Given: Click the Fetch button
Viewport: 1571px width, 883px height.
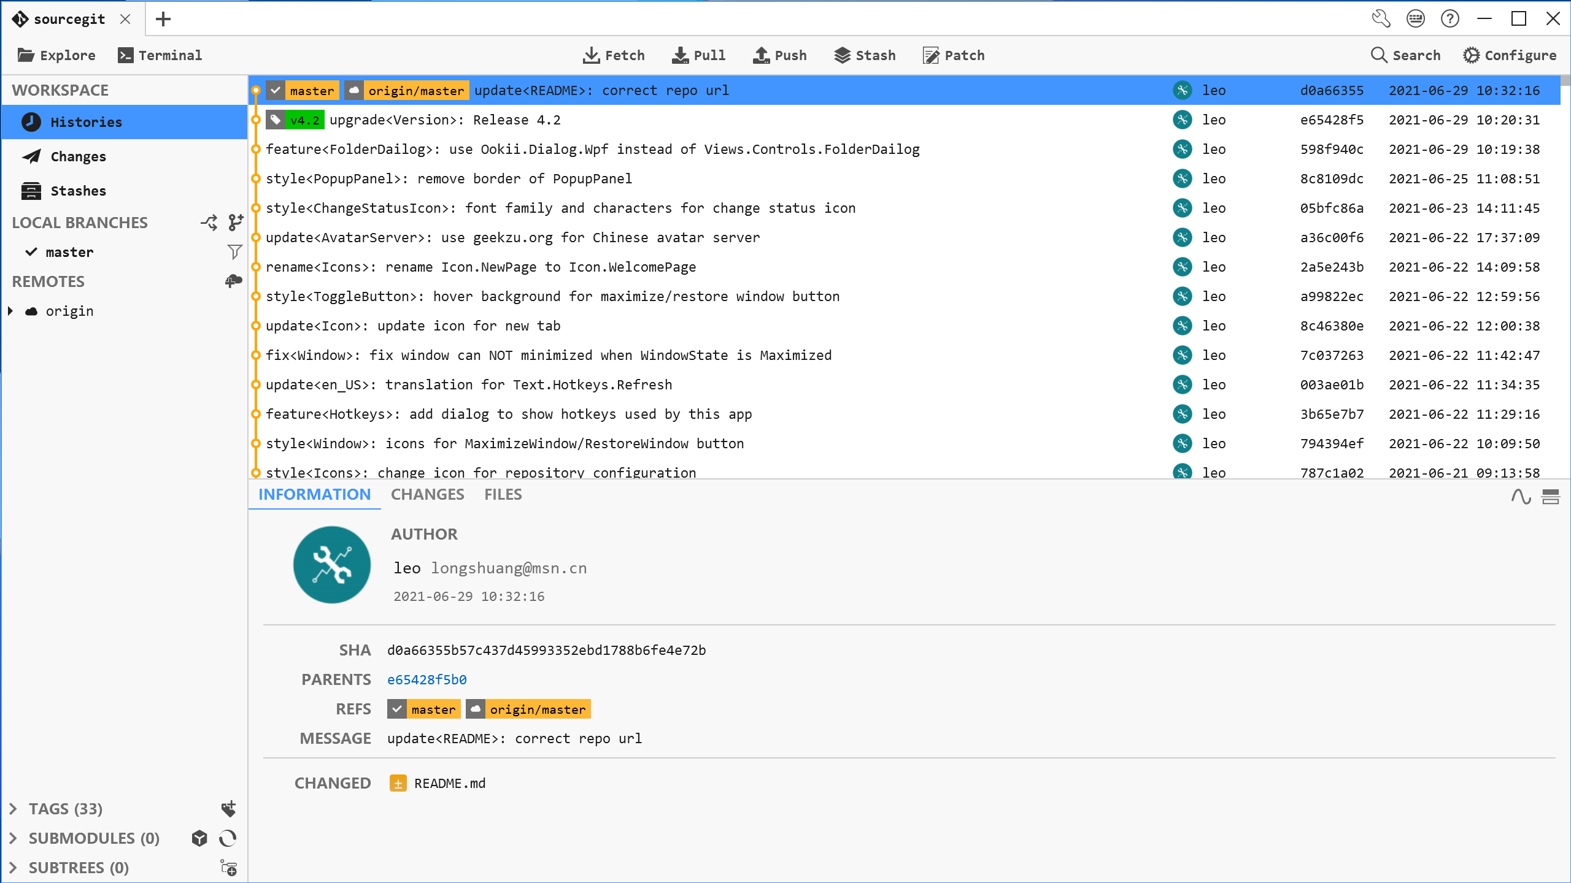Looking at the screenshot, I should tap(614, 55).
